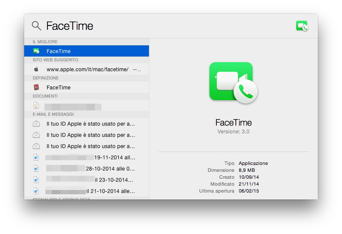The height and width of the screenshot is (234, 342).
Task: Select the message dated 19-11-2014
Action: coord(87,158)
